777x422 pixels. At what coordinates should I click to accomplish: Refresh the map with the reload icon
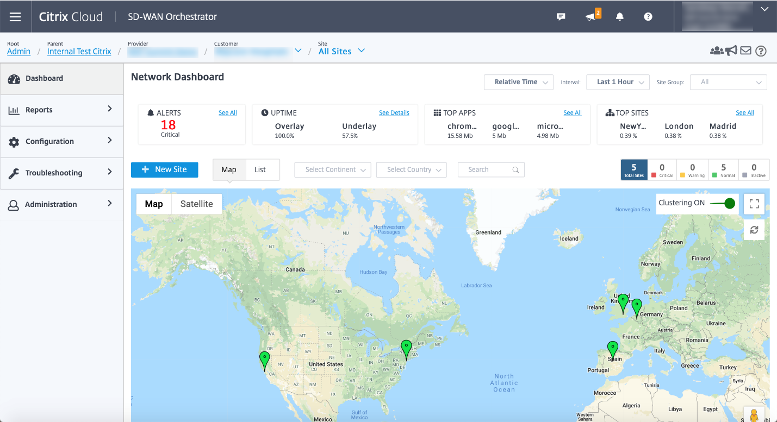754,230
